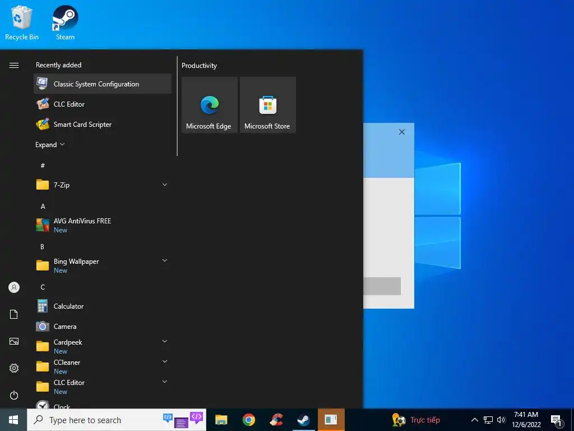
Task: Open the Power options button
Action: (x=14, y=395)
